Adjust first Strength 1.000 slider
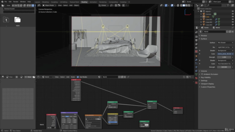Screen dimensions: 235x132 click(224, 57)
